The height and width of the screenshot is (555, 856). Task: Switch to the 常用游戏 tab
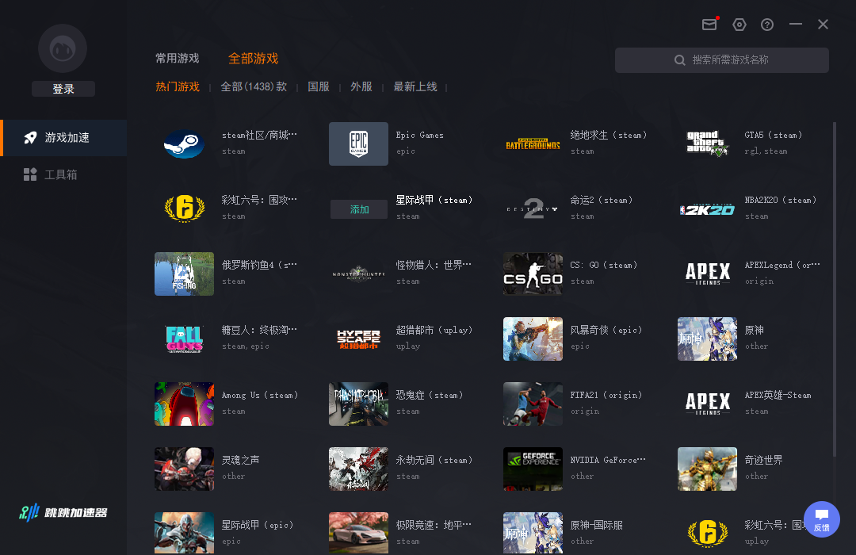(x=178, y=59)
